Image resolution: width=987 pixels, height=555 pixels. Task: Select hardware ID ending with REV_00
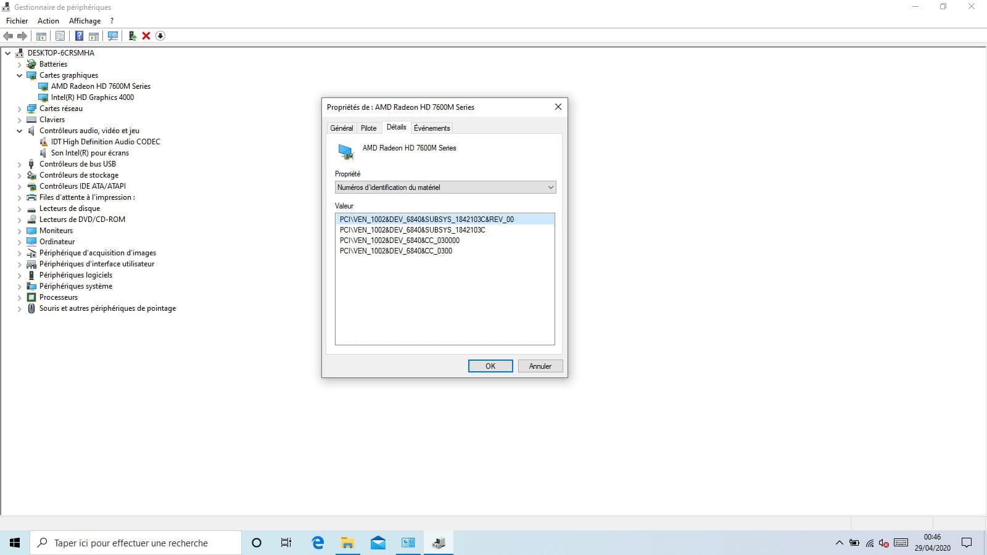[445, 220]
